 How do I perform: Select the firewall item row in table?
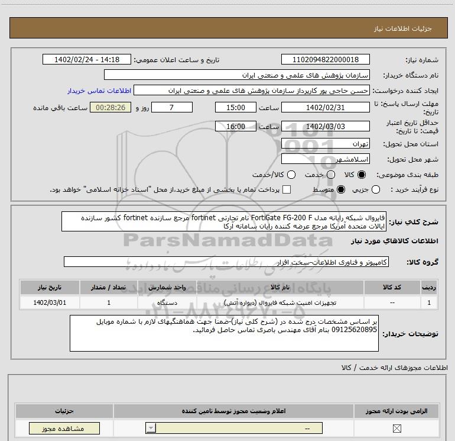coord(229,302)
